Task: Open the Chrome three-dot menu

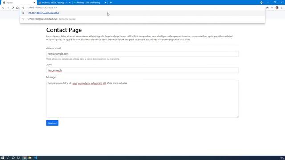Action: tap(282, 8)
